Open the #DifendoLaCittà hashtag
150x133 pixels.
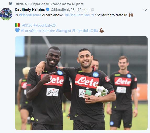[85, 31]
